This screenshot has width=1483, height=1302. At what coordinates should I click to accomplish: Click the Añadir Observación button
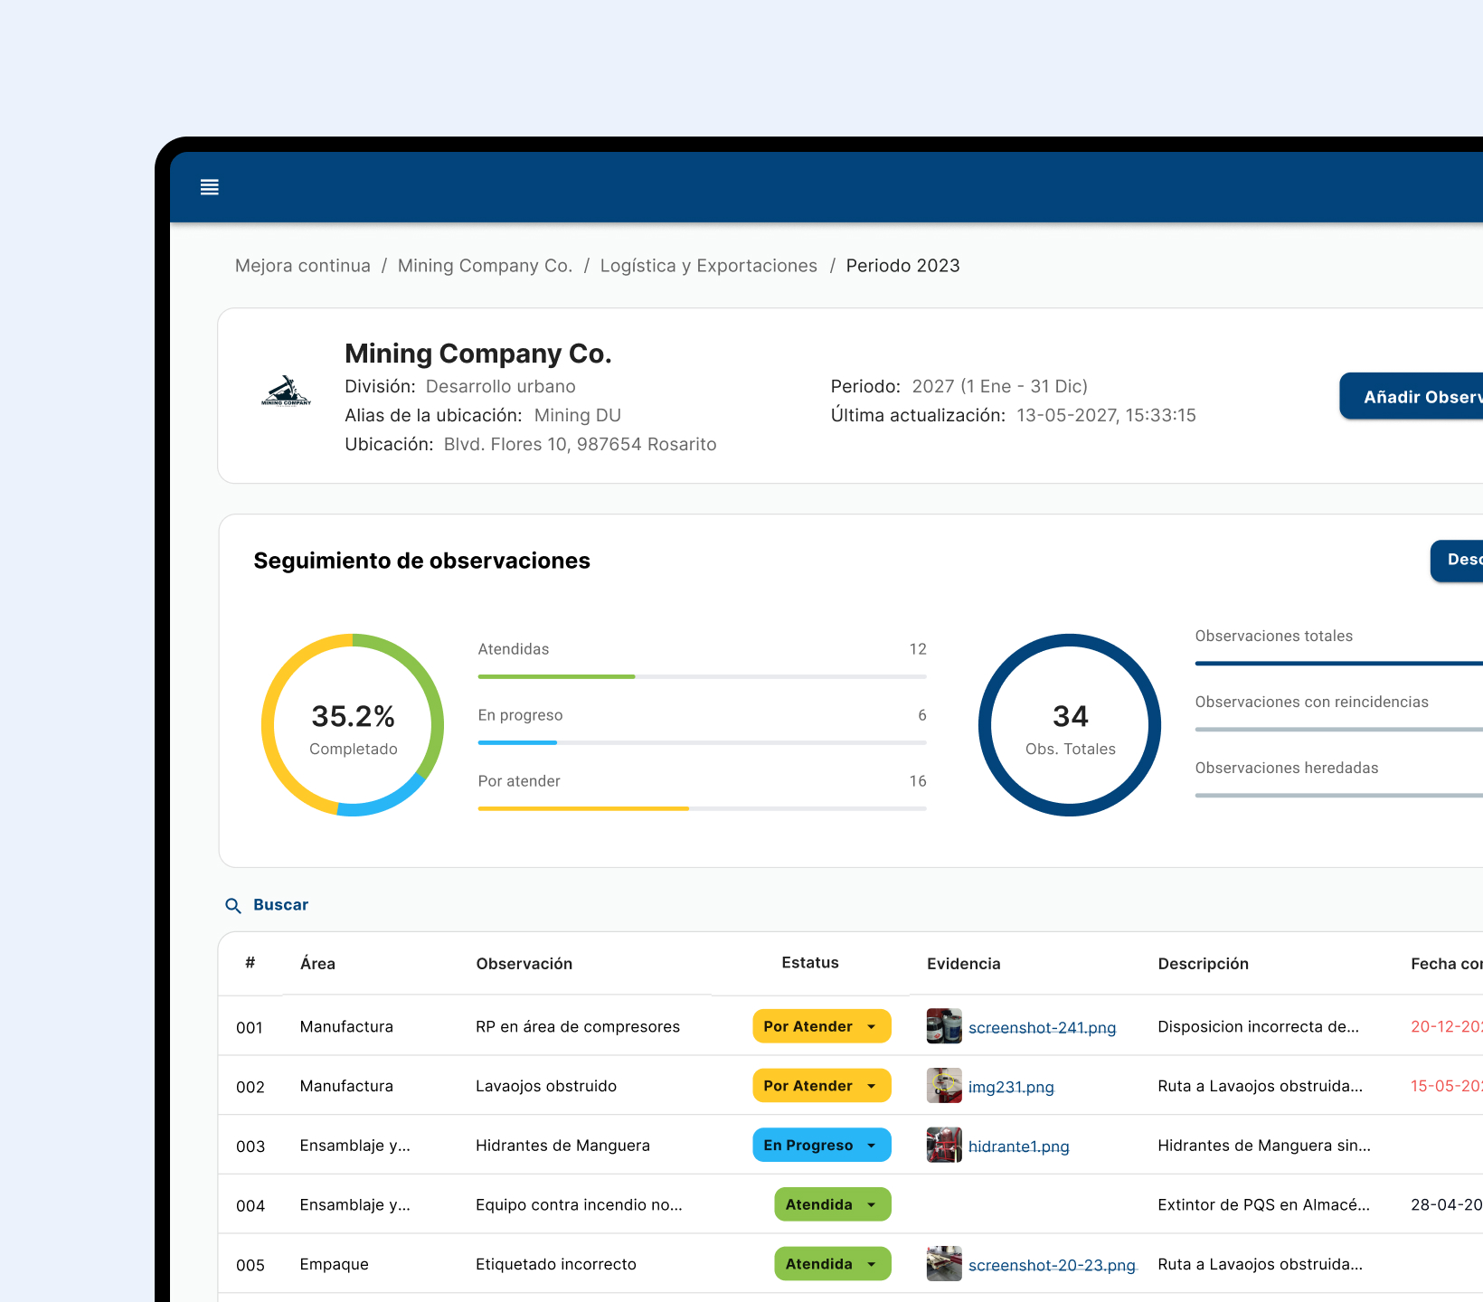point(1412,396)
